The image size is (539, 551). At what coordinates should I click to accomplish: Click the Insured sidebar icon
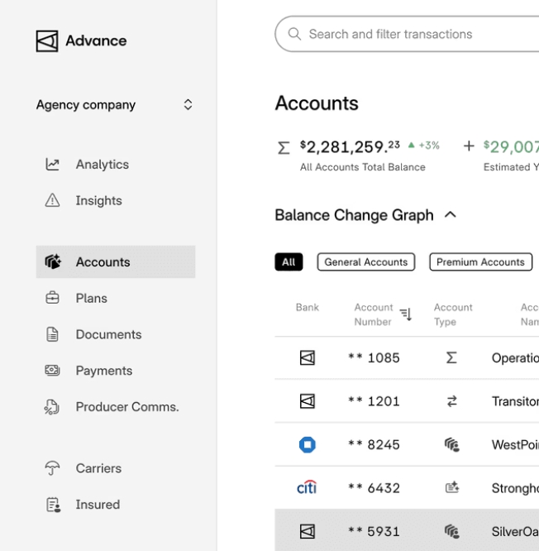point(54,505)
